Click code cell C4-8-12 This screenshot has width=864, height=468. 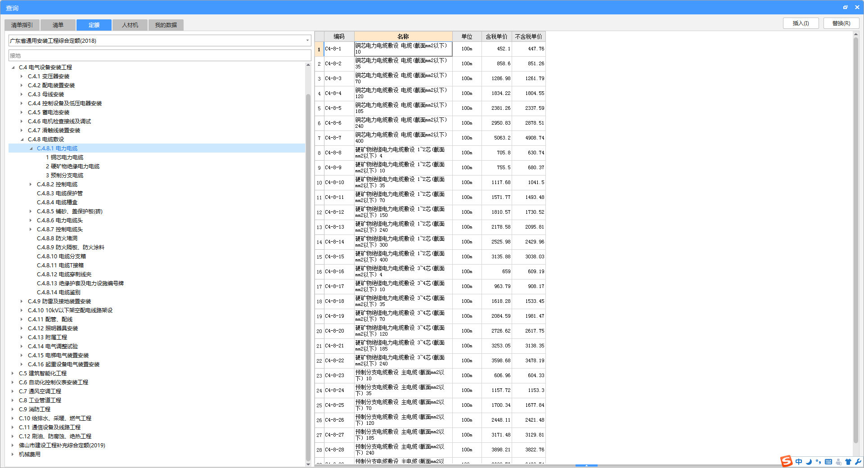(339, 212)
